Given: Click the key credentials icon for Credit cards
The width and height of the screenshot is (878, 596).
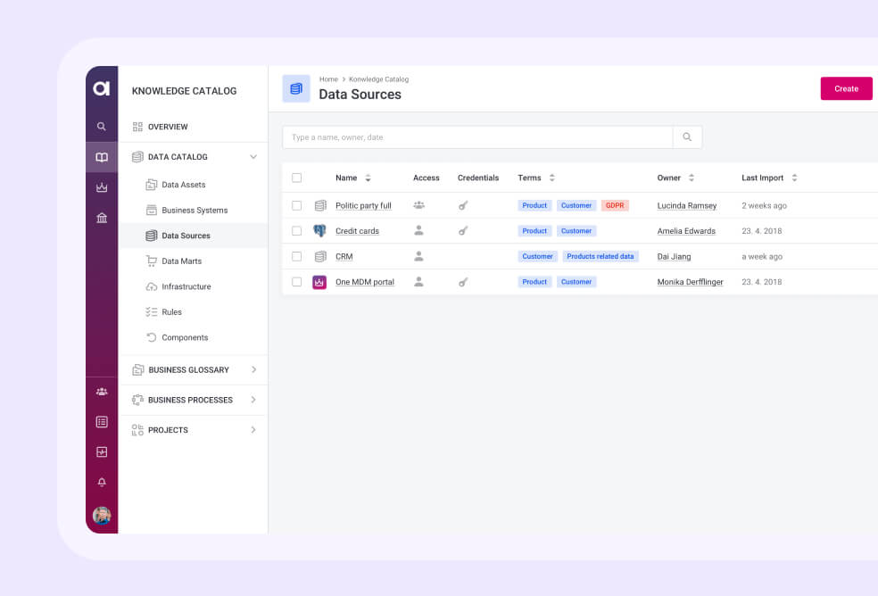Looking at the screenshot, I should [x=462, y=231].
